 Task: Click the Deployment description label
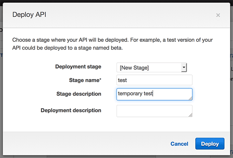[x=71, y=110]
